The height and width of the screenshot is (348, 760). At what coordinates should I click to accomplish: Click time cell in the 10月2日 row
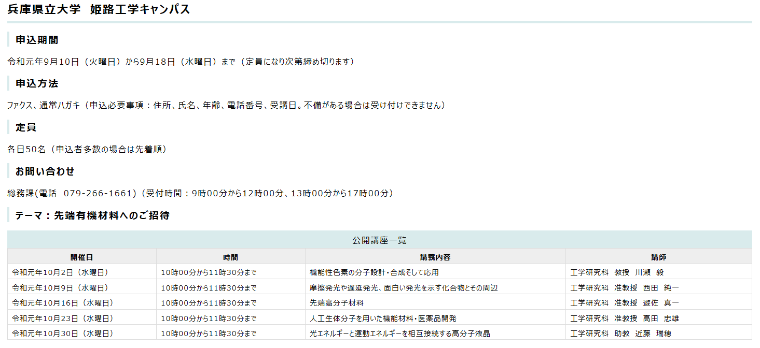click(x=231, y=272)
